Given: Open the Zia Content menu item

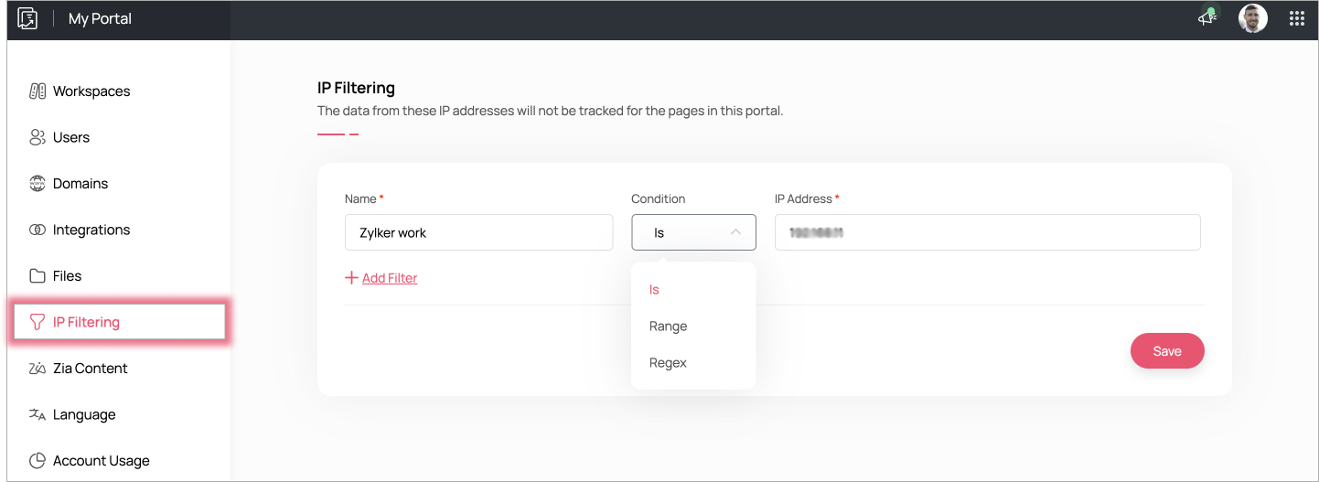Looking at the screenshot, I should [90, 369].
